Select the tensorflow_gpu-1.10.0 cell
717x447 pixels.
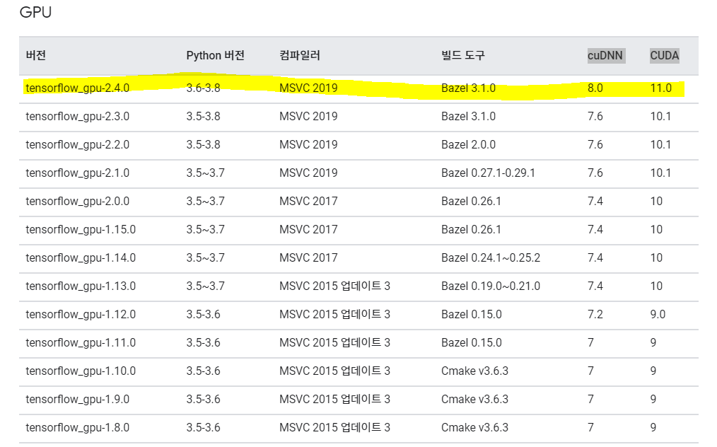81,371
